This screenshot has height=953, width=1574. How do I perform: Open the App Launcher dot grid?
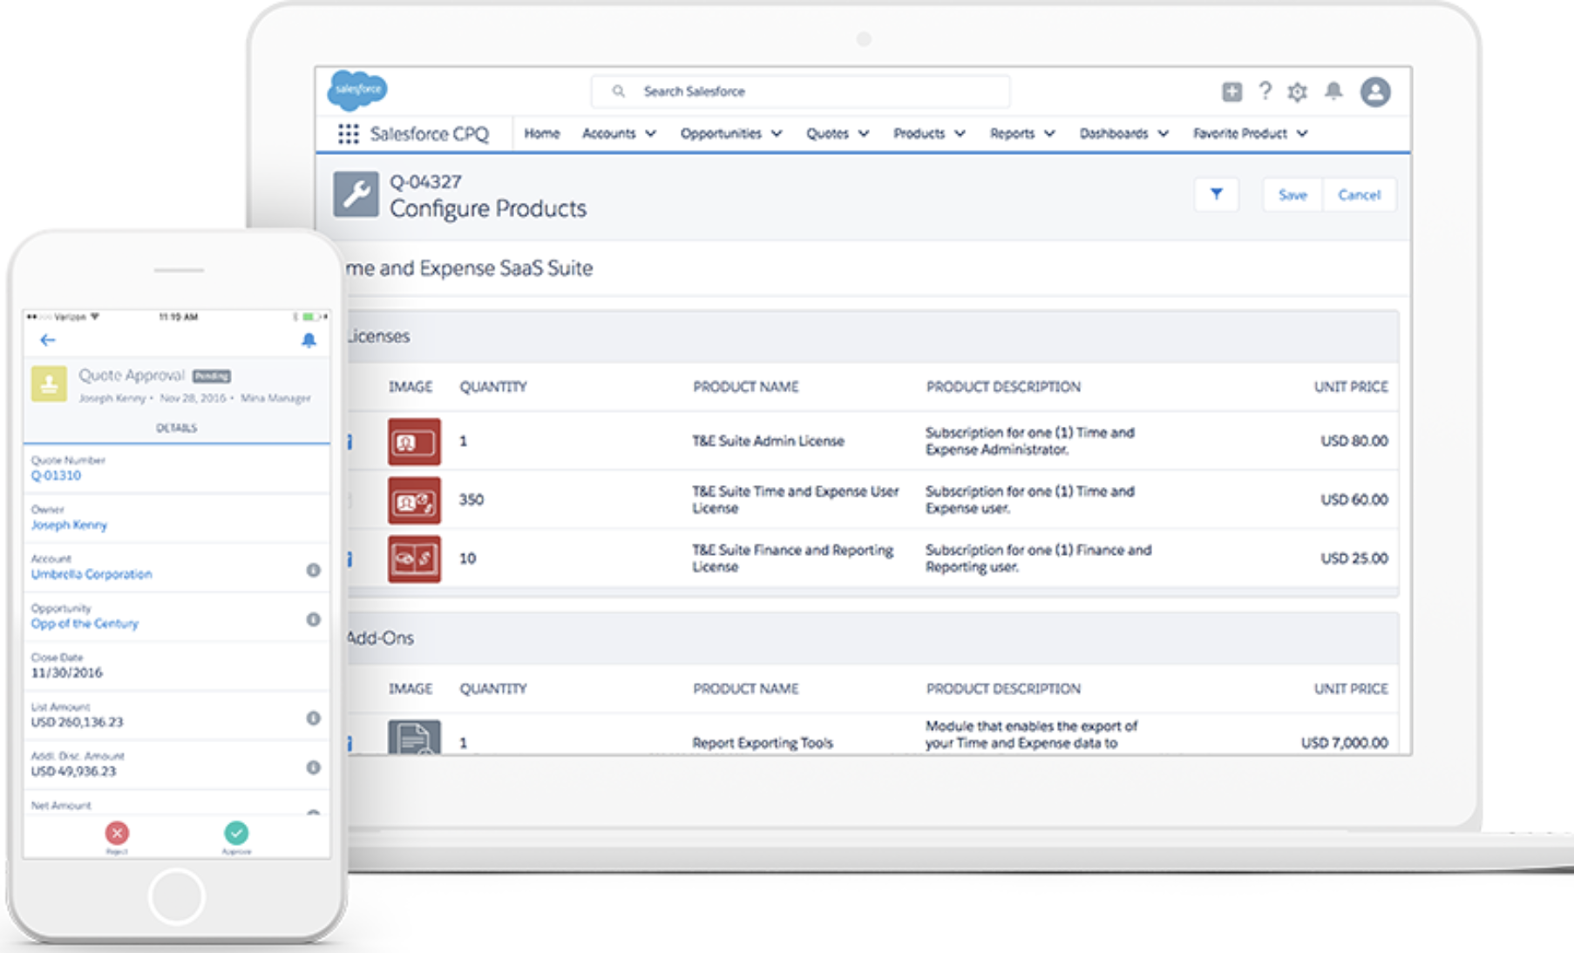[349, 133]
